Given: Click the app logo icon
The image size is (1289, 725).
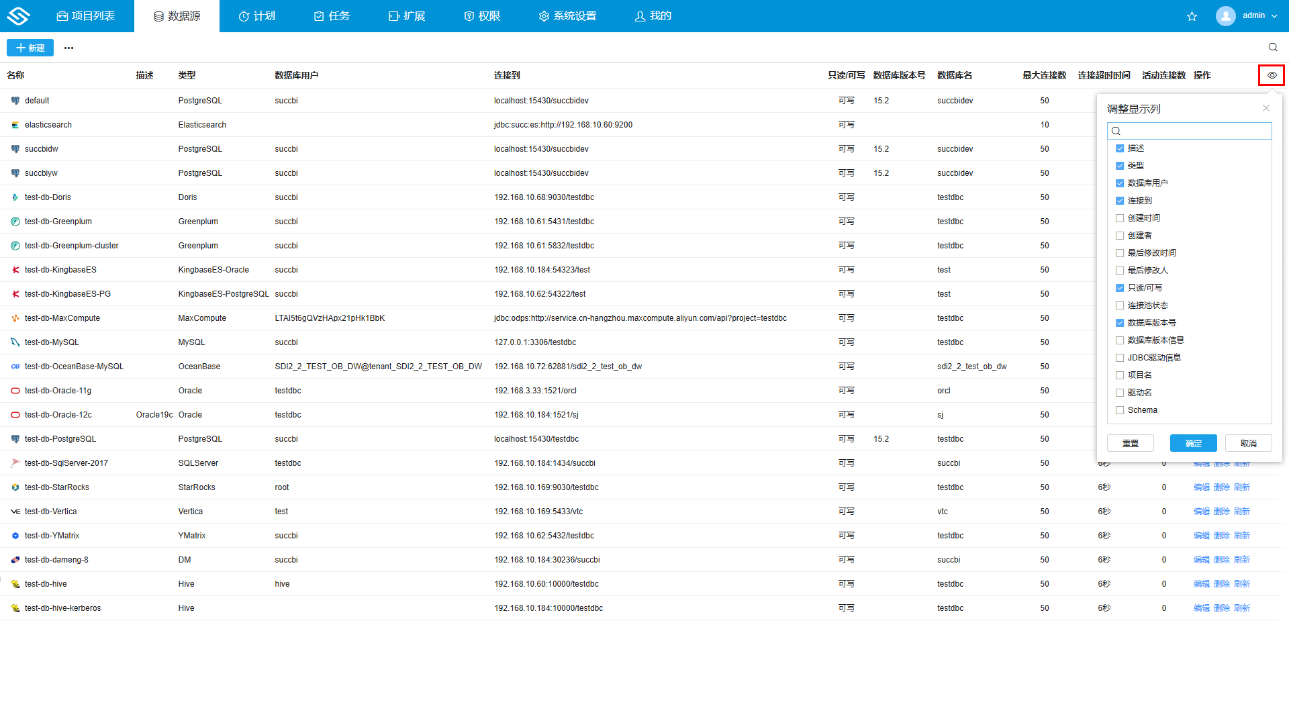Looking at the screenshot, I should click(18, 16).
